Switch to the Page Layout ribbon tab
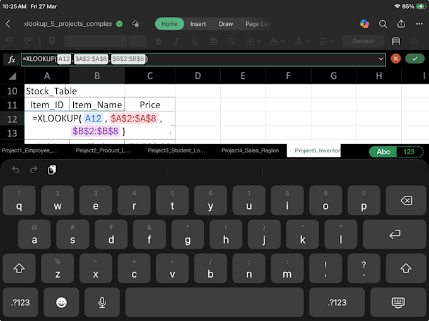The height and width of the screenshot is (321, 429). pos(258,24)
